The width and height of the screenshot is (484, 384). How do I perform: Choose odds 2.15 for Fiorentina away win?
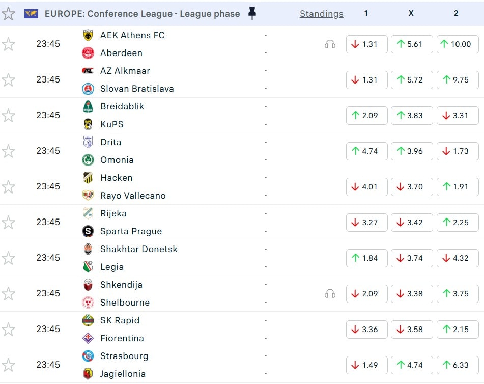click(457, 330)
